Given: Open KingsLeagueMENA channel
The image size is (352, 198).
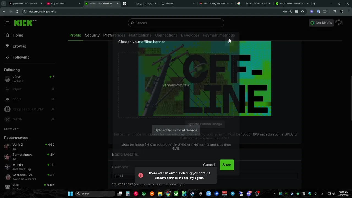Looking at the screenshot, I should (29, 109).
